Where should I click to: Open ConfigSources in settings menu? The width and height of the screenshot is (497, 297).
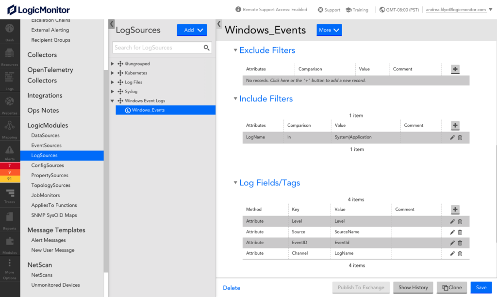pos(48,165)
